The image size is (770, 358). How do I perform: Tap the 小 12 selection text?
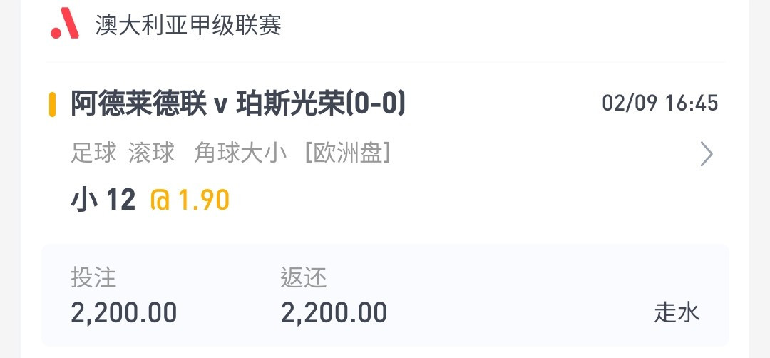point(103,200)
